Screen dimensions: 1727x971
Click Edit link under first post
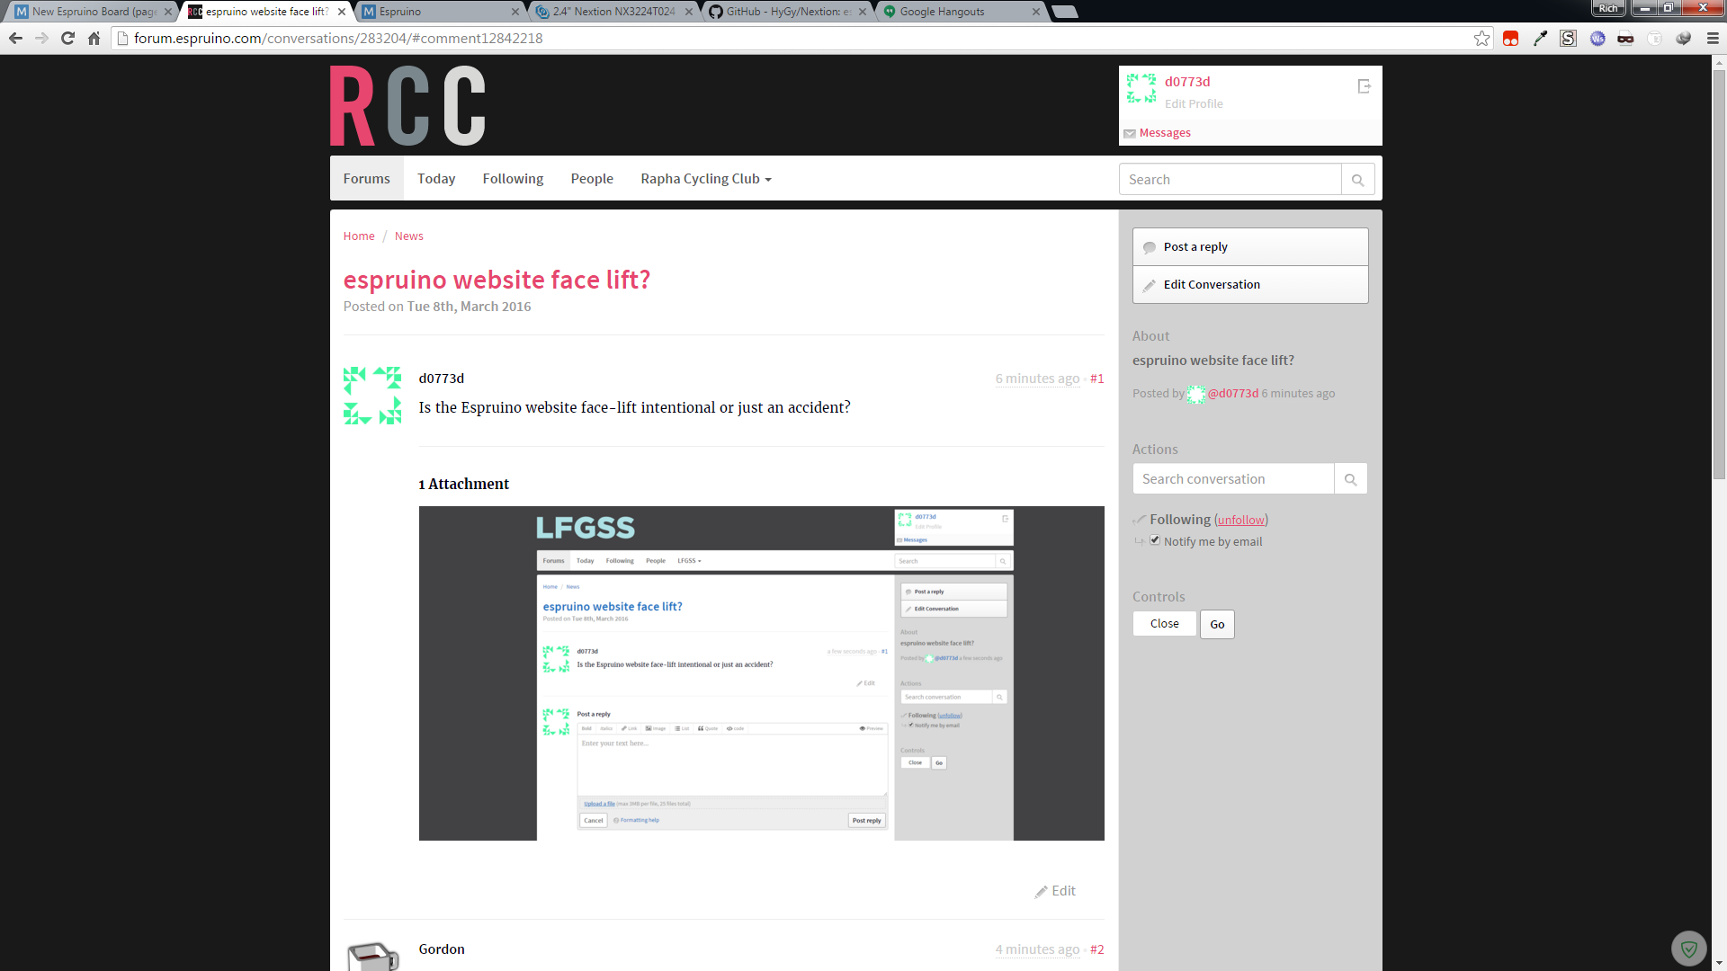1055,891
